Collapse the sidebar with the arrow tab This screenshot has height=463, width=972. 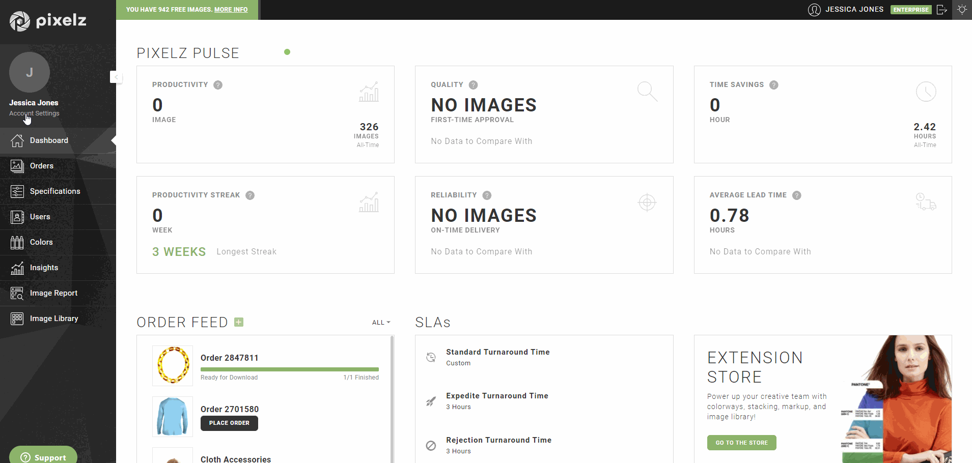(116, 77)
